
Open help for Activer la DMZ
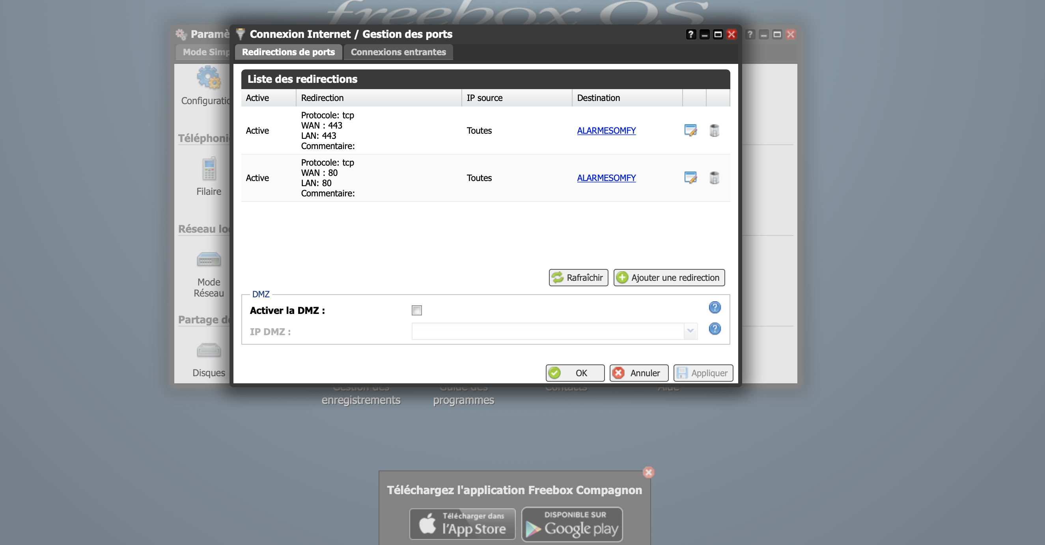coord(715,308)
